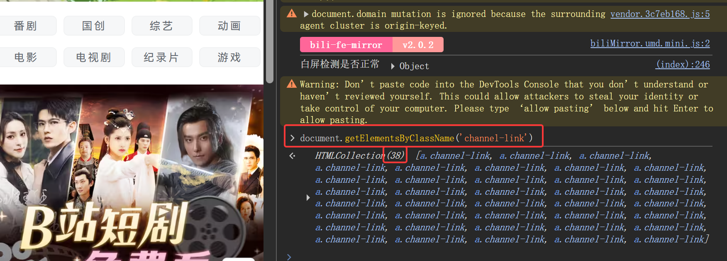Click the document.getElementsByClassName command line

[416, 138]
